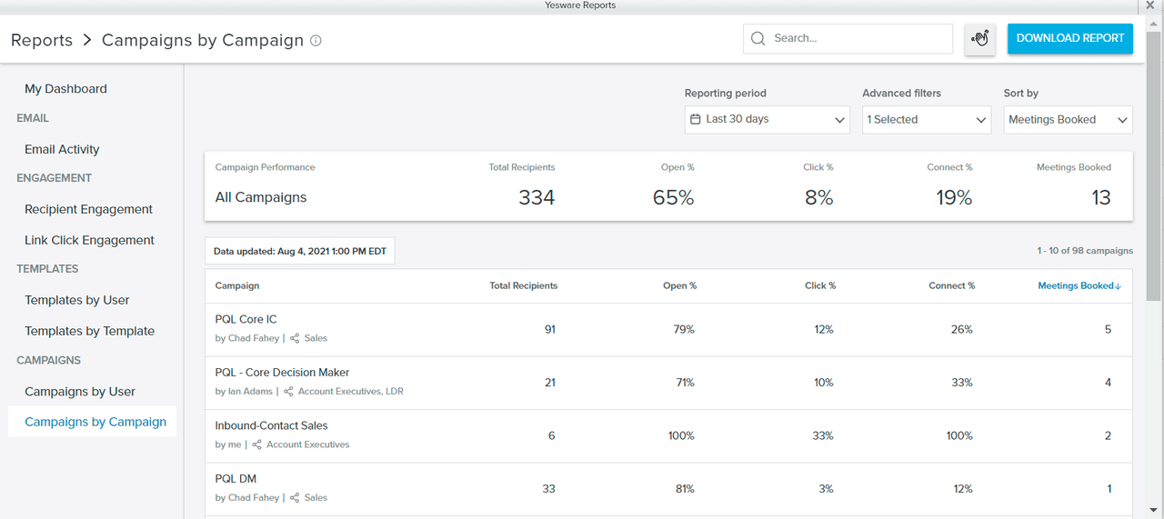Viewport: 1164px width, 519px height.
Task: Click share icon beside Account Executives, LDR
Action: coord(288,392)
